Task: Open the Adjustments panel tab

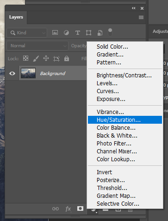Action: click(160, 32)
